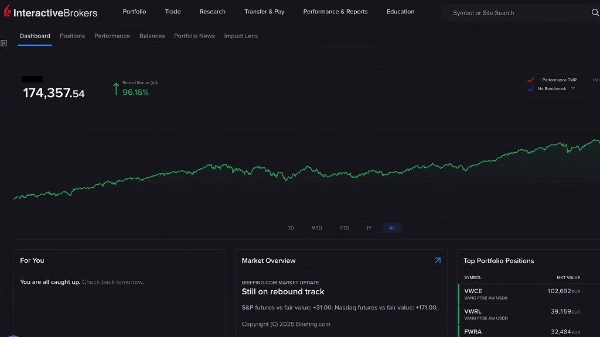The height and width of the screenshot is (337, 600).
Task: Open the Education menu
Action: tap(400, 12)
